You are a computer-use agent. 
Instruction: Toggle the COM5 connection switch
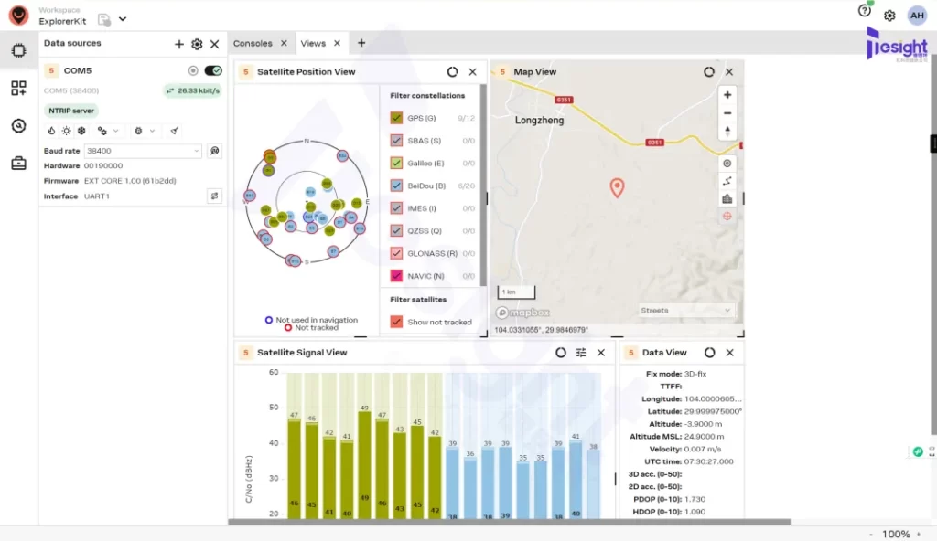(x=213, y=70)
